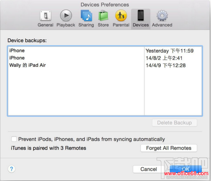Select the Devices preferences pane
Image resolution: width=211 pixels, height=181 pixels.
tap(141, 19)
